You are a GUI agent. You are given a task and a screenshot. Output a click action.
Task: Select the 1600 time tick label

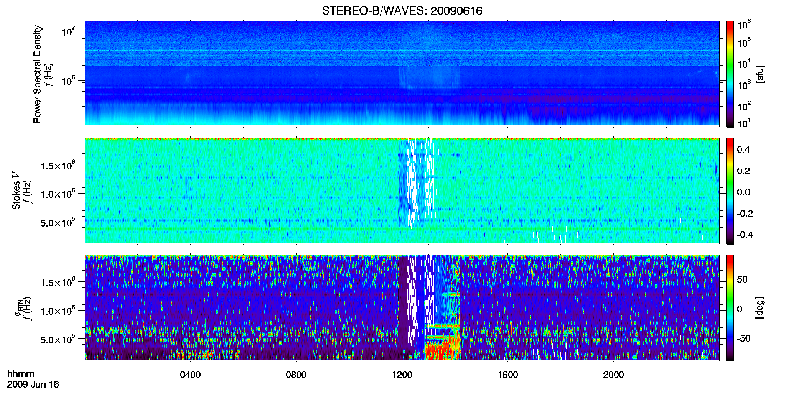(508, 375)
